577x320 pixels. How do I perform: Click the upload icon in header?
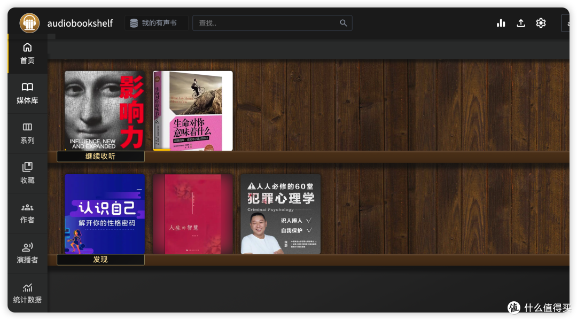tap(521, 23)
